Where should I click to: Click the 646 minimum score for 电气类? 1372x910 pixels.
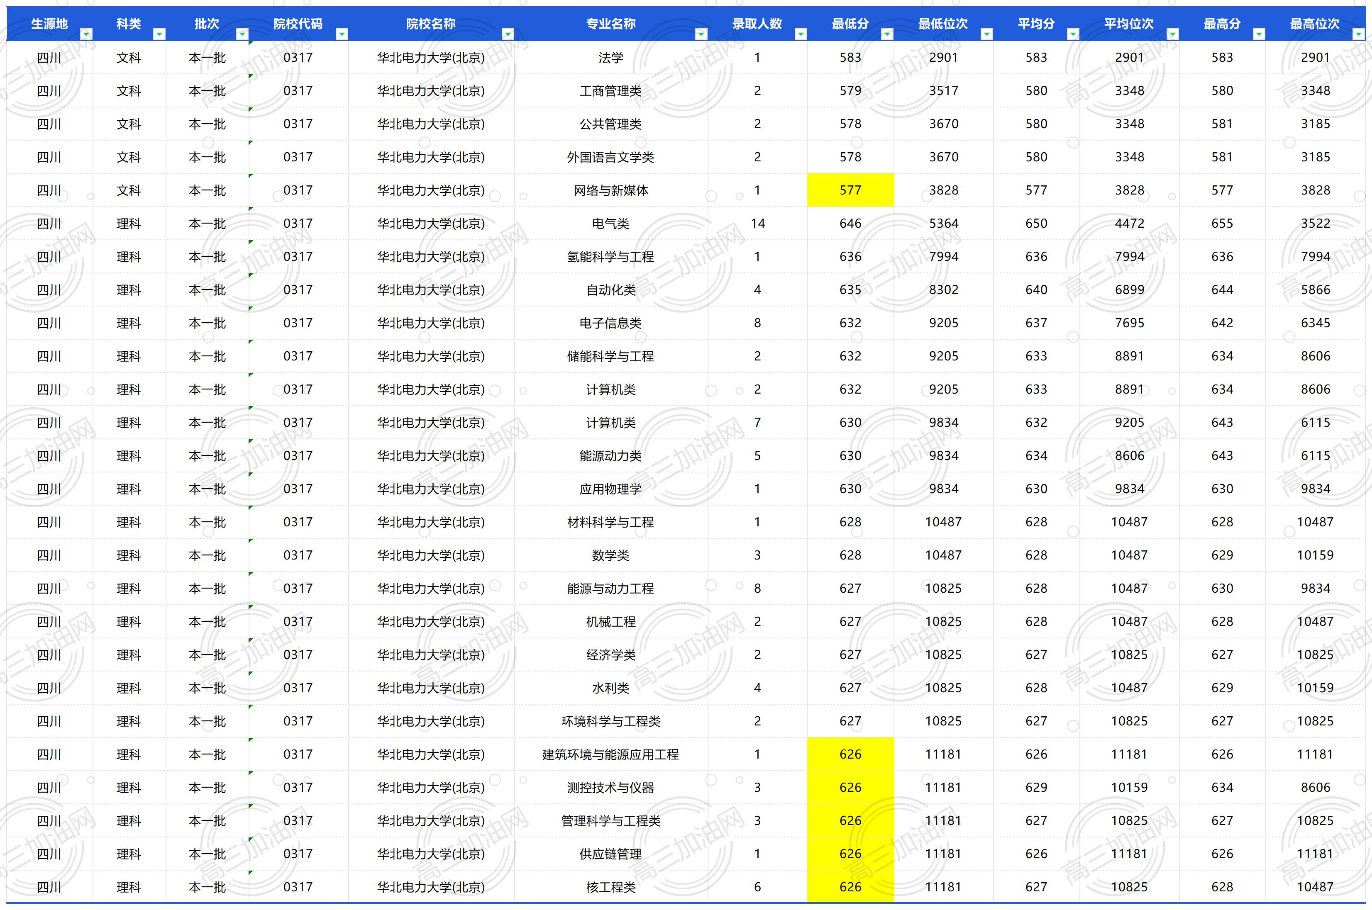point(851,224)
